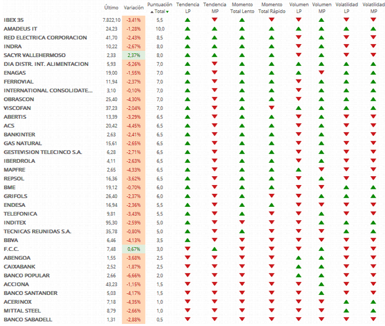Image resolution: width=385 pixels, height=326 pixels.
Task: Click AMADEUS IT score 10,0
Action: pyautogui.click(x=160, y=29)
